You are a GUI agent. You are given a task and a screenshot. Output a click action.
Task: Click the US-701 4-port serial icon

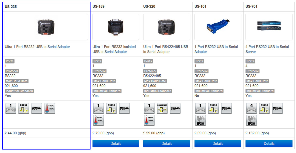(251, 108)
